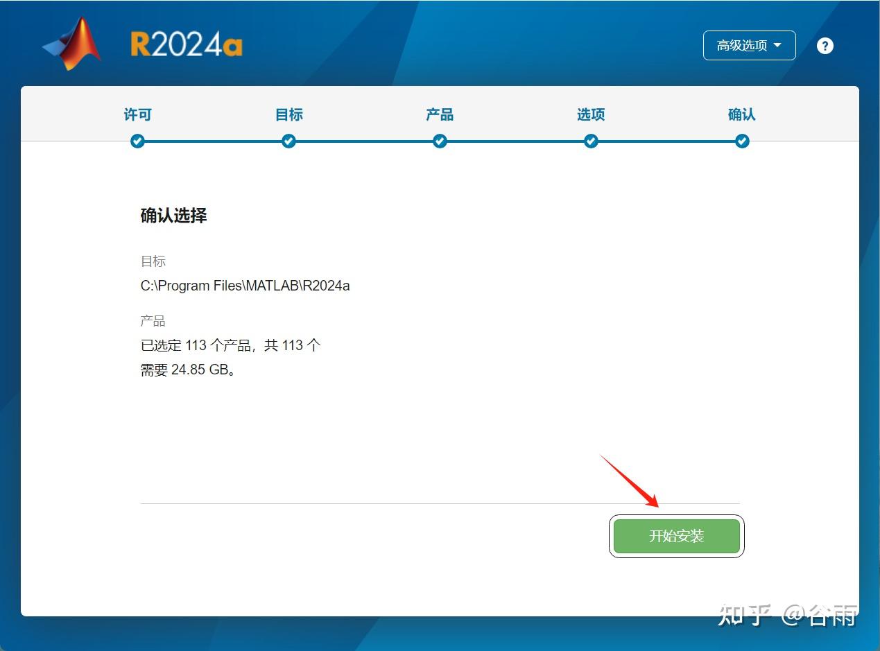Click the 许可 step checkmark circle
880x651 pixels.
pos(137,141)
